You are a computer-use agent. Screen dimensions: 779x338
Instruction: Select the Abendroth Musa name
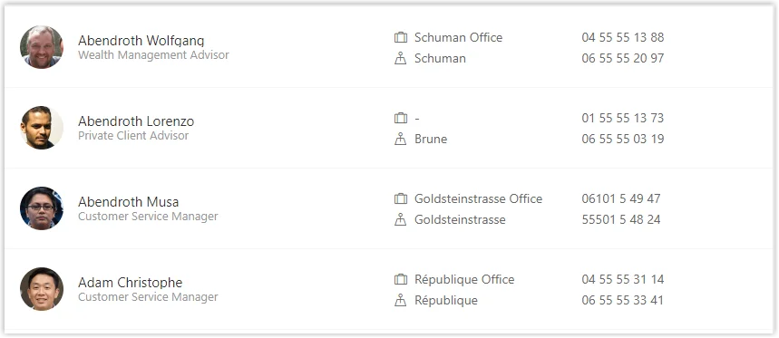pyautogui.click(x=128, y=202)
